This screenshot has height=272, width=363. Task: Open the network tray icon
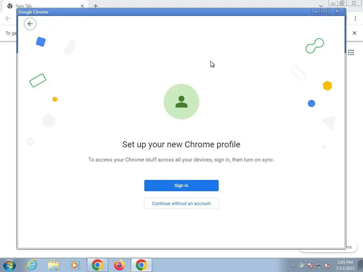coord(319,265)
